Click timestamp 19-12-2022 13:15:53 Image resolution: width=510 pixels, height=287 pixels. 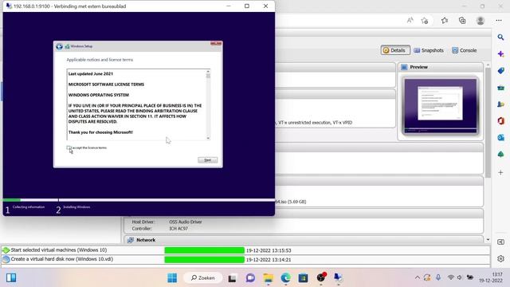coord(269,250)
